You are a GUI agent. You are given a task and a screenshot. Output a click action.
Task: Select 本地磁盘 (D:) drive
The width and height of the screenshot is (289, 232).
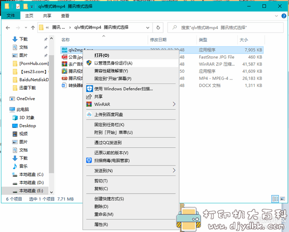[x=31, y=182]
